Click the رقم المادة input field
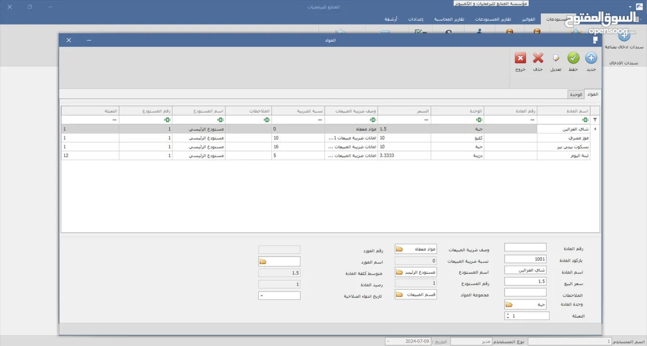647x346 pixels. (x=525, y=247)
